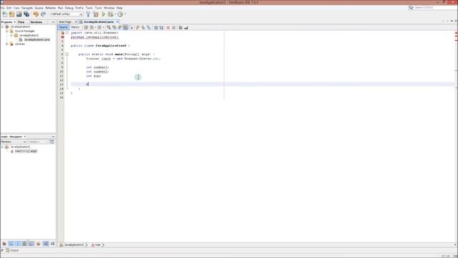The width and height of the screenshot is (458, 258).
Task: Open the Navigate menu
Action: [x=27, y=8]
